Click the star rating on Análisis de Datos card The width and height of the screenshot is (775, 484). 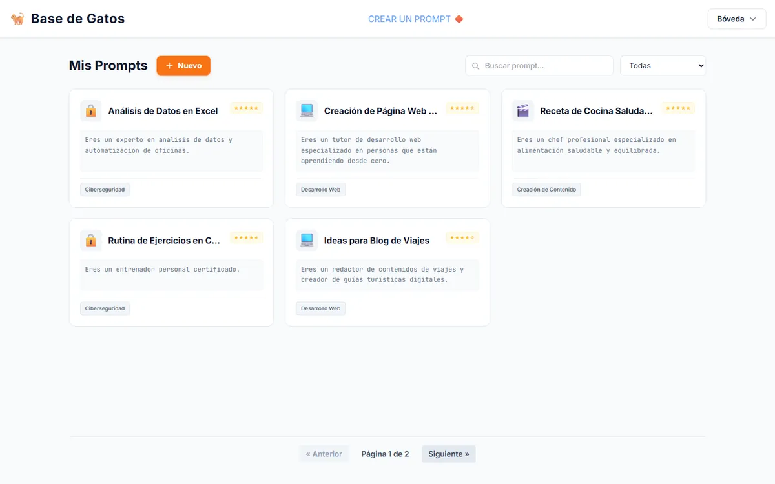tap(246, 108)
